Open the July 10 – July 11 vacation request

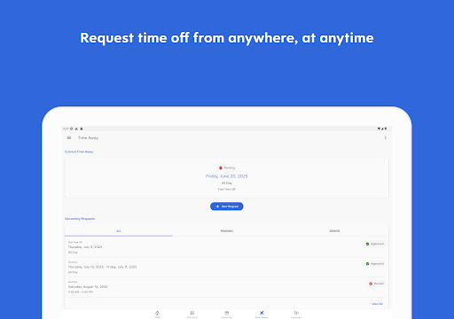pyautogui.click(x=226, y=267)
